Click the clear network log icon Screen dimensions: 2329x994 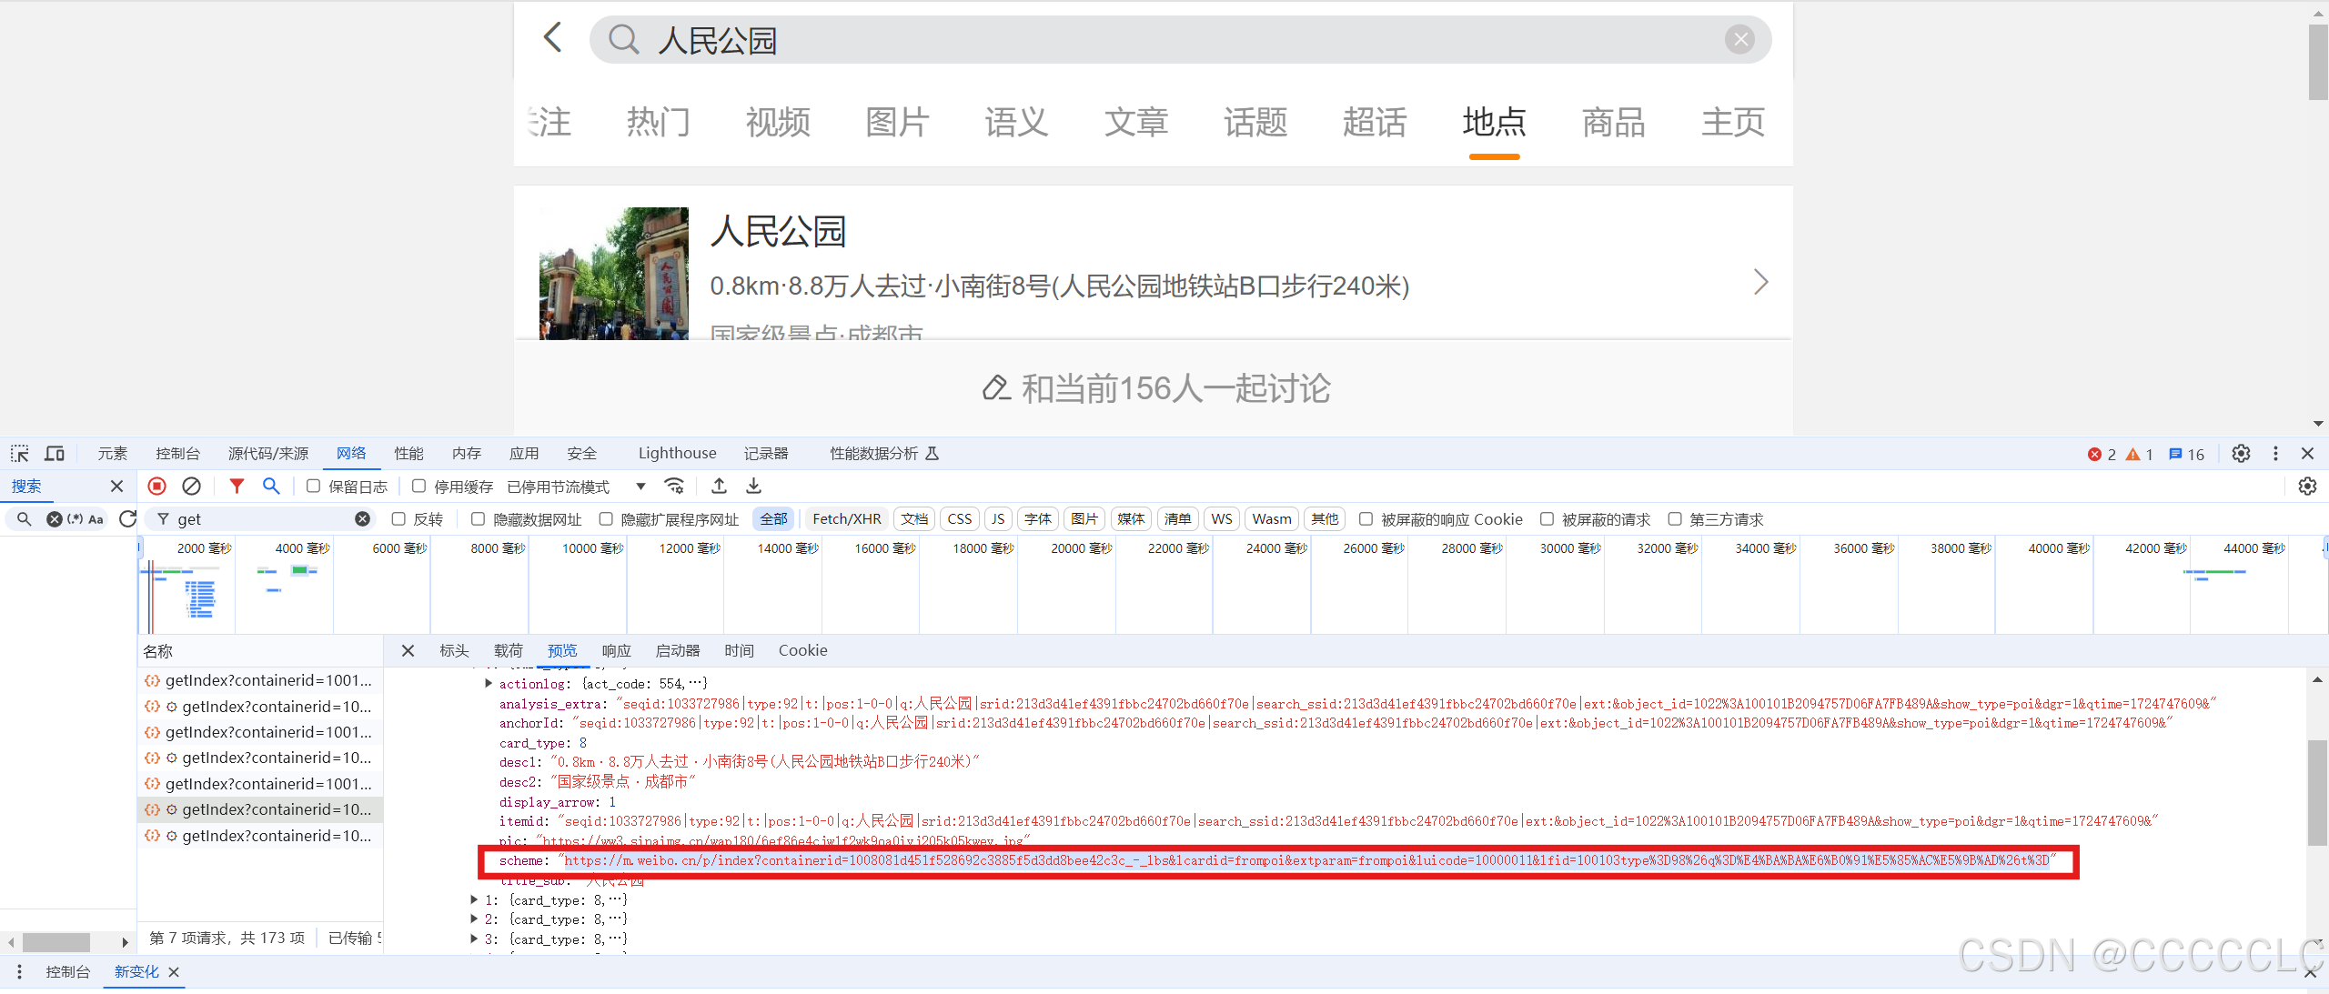191,487
